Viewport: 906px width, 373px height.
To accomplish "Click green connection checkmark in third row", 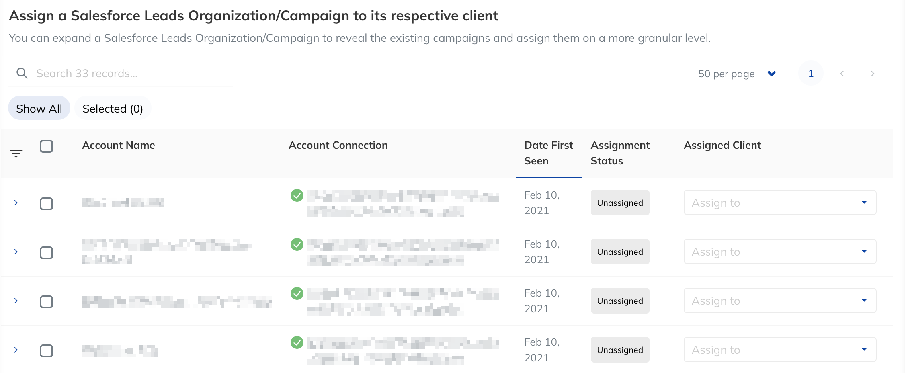I will (297, 293).
